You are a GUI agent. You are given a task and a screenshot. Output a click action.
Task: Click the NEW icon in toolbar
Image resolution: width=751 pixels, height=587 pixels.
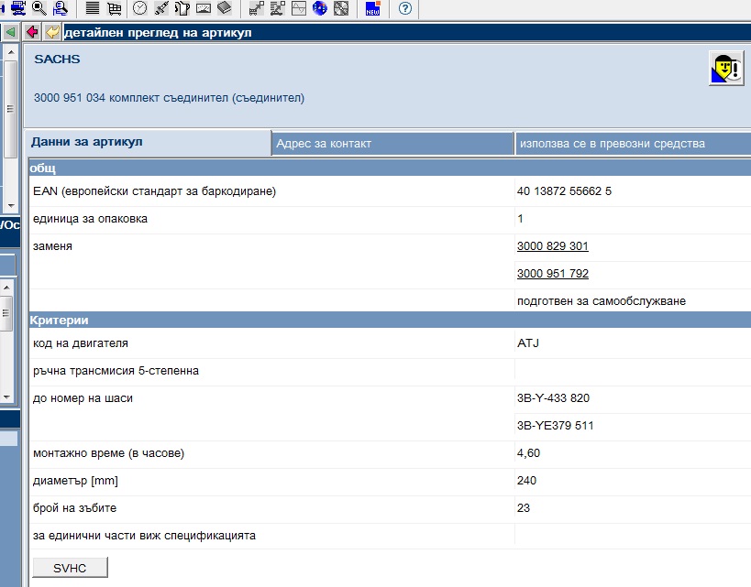coord(373,8)
